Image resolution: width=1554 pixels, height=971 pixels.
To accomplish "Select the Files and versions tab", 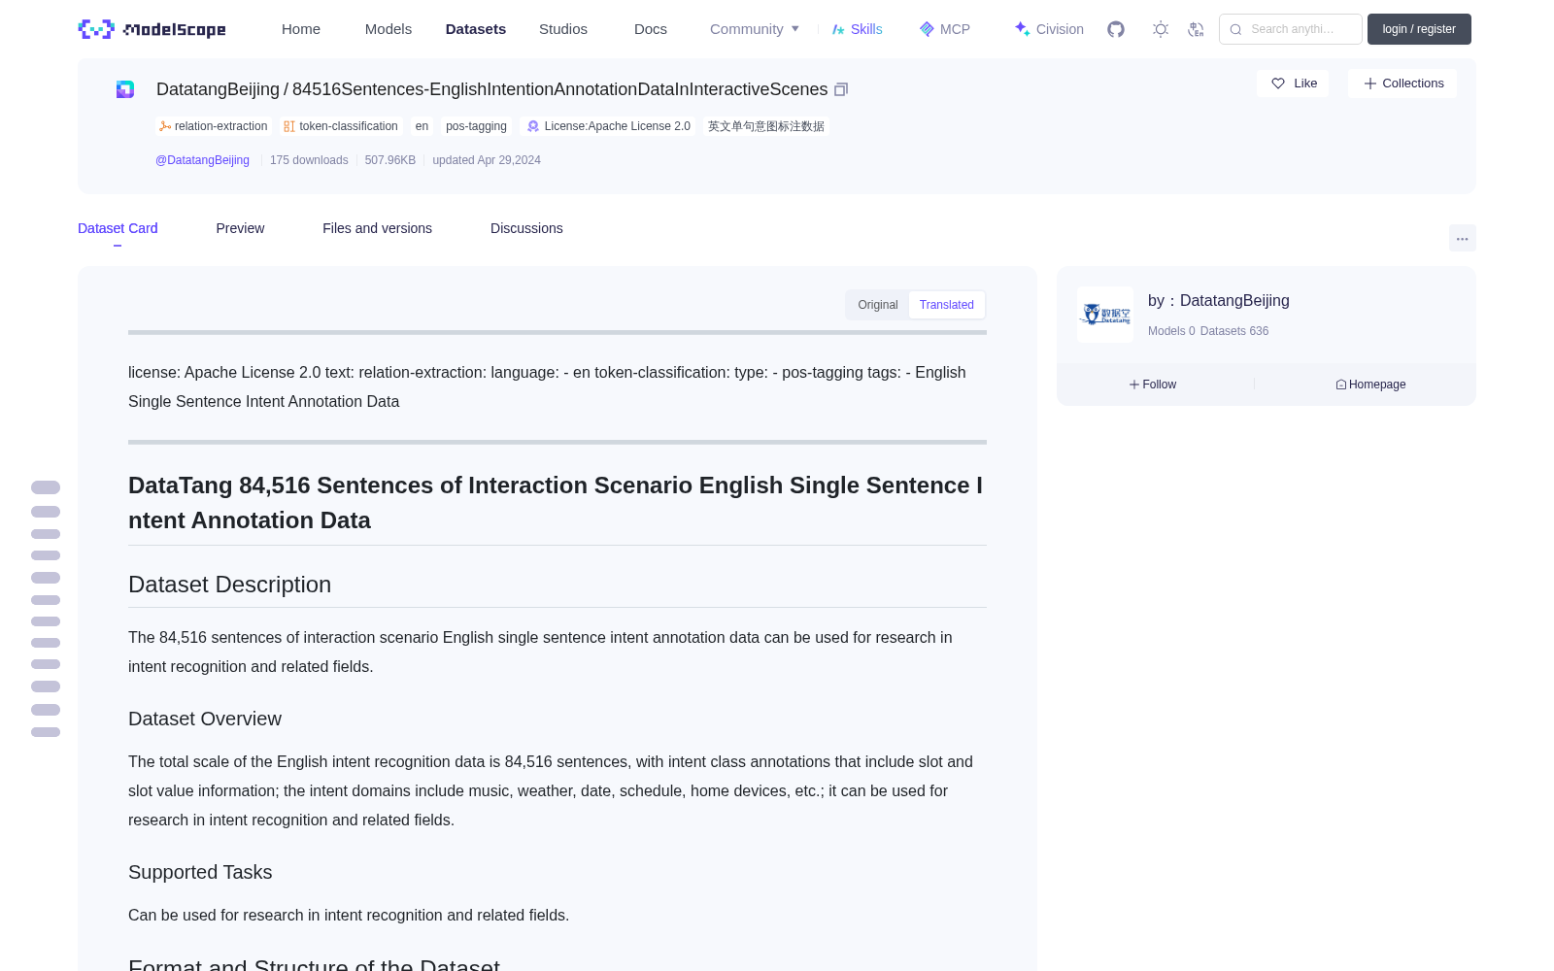I will tap(377, 228).
